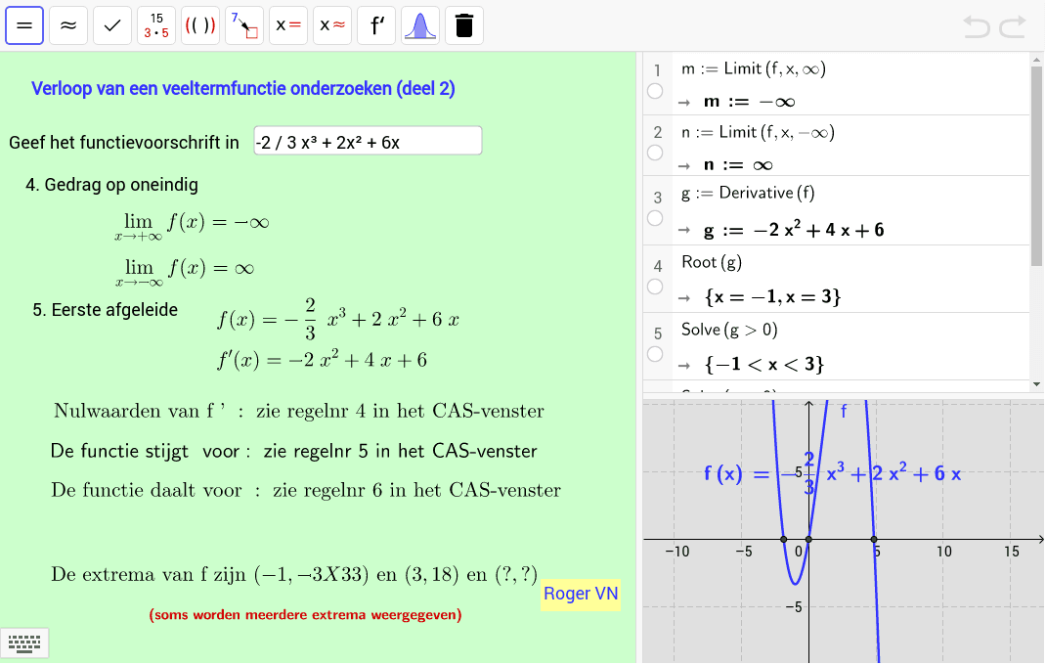Select the Derivative f' tool
The height and width of the screenshot is (665, 1046).
coord(376,26)
